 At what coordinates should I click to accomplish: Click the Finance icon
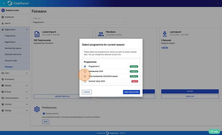click(x=3, y=92)
